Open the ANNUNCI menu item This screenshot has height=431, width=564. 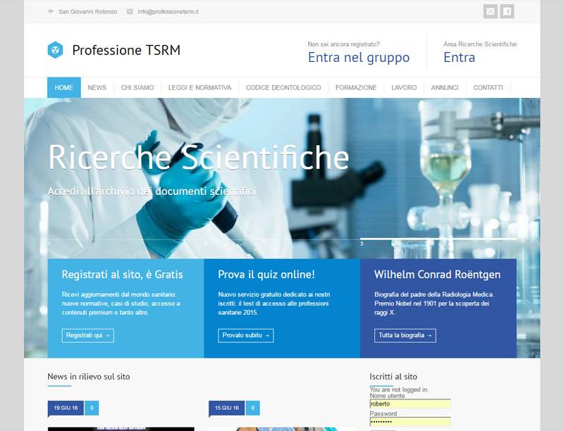(x=445, y=87)
